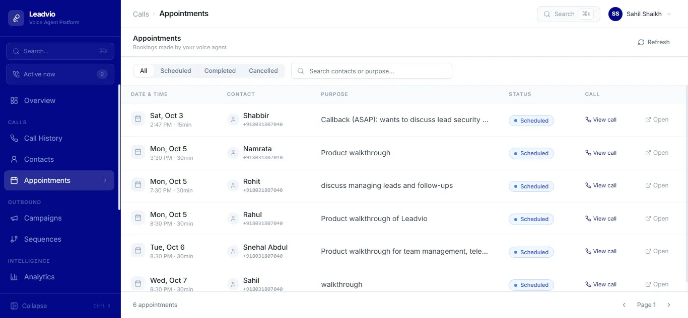Click the Contacts person icon

pos(14,159)
